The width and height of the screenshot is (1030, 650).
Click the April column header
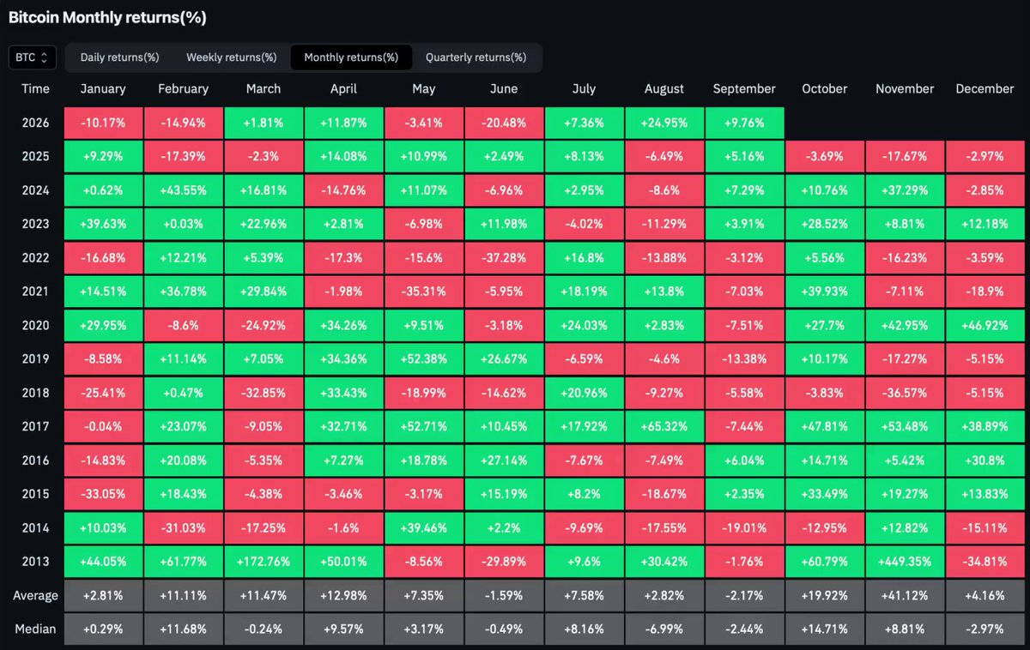(343, 88)
